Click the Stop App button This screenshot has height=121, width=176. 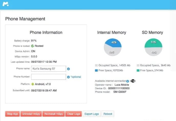(x=13, y=114)
